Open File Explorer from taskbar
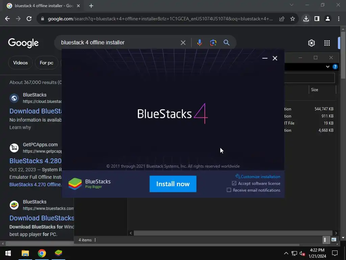The width and height of the screenshot is (346, 260). pyautogui.click(x=25, y=253)
